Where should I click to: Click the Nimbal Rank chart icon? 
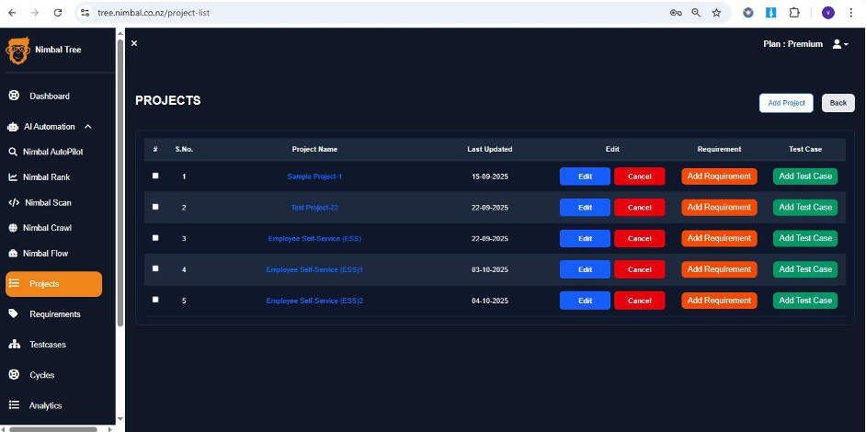13,177
